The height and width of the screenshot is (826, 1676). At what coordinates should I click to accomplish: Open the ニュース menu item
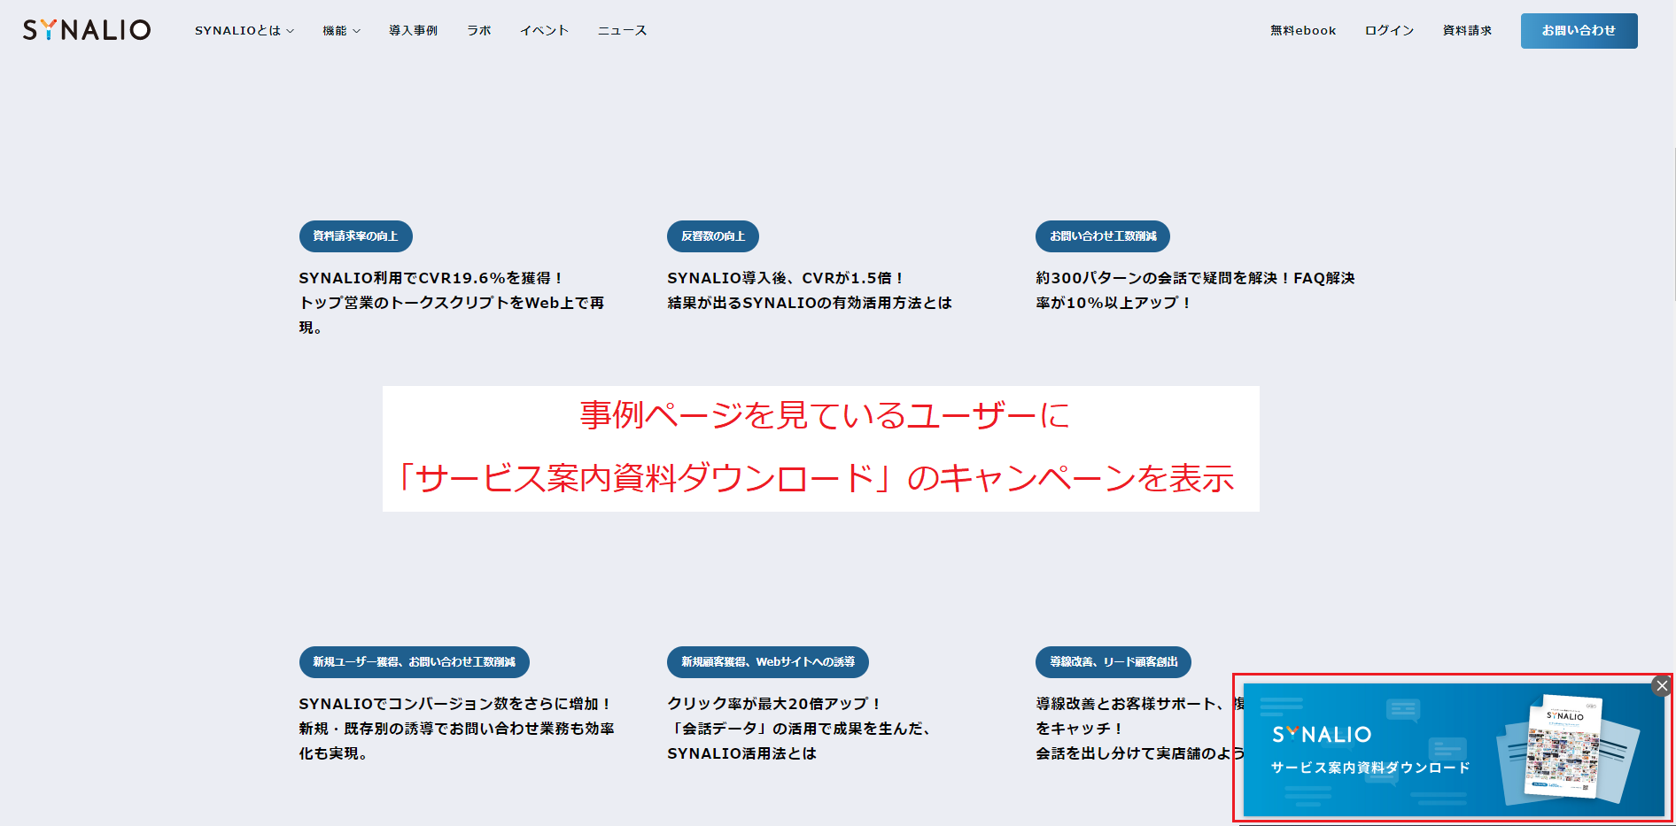622,31
